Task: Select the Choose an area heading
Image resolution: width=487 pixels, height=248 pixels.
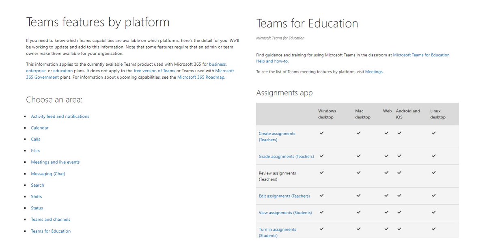Action: click(54, 100)
